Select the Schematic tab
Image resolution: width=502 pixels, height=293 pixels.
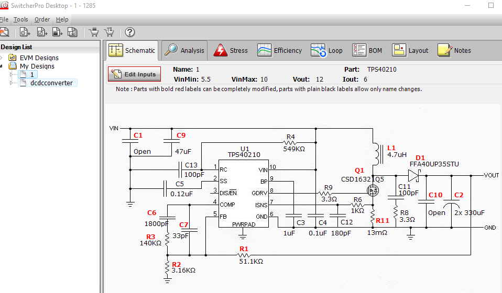pos(132,50)
